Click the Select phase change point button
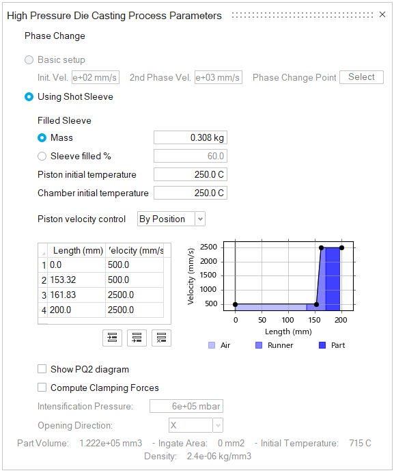 click(x=361, y=77)
